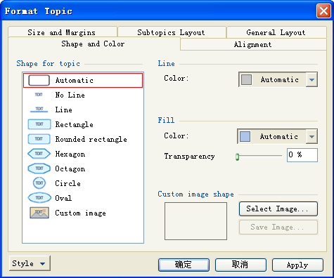Choose the Hexagon shape icon
The image size is (334, 278).
tap(39, 154)
